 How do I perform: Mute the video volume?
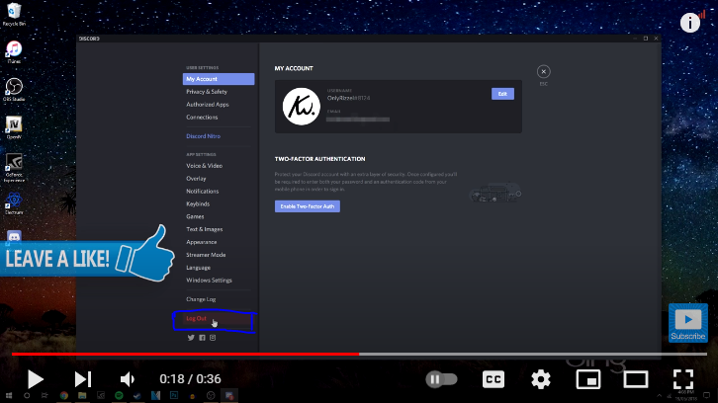click(128, 379)
